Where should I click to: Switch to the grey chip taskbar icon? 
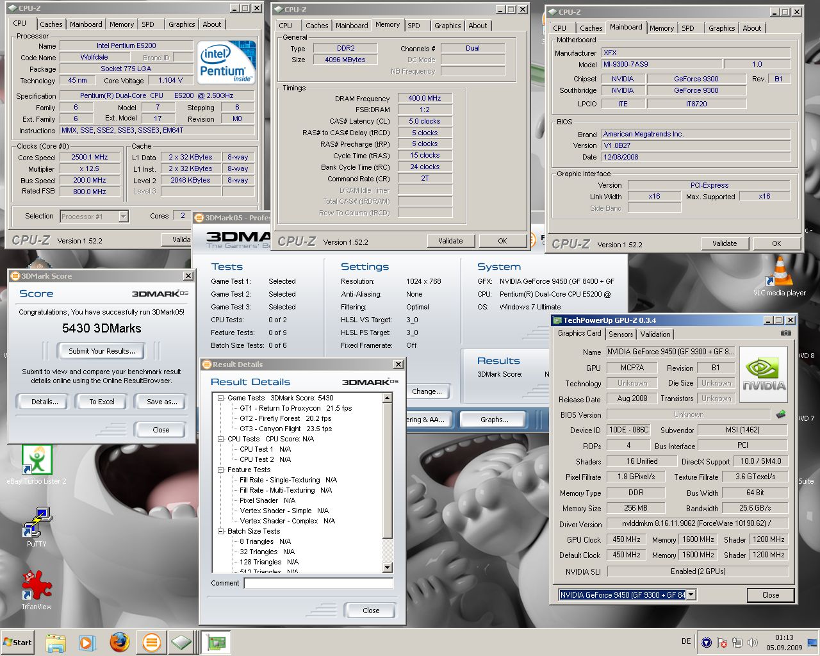[181, 642]
